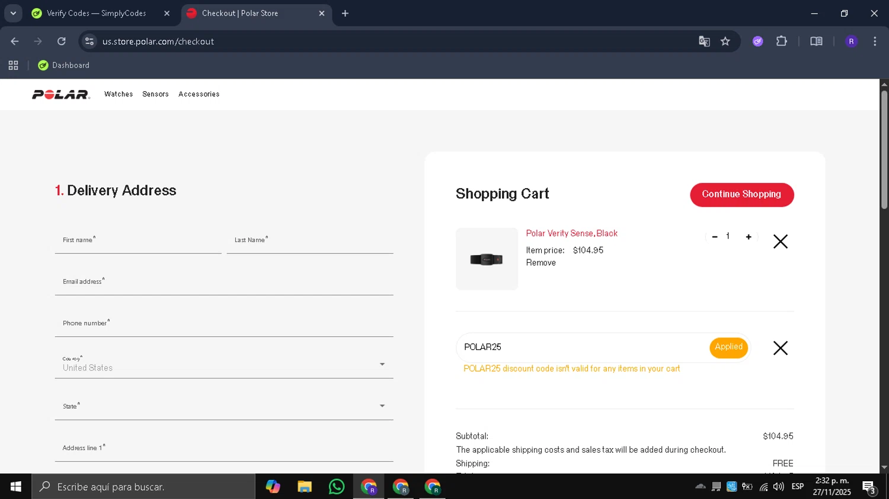This screenshot has height=499, width=889.
Task: Click the ESP language indicator
Action: [x=798, y=487]
